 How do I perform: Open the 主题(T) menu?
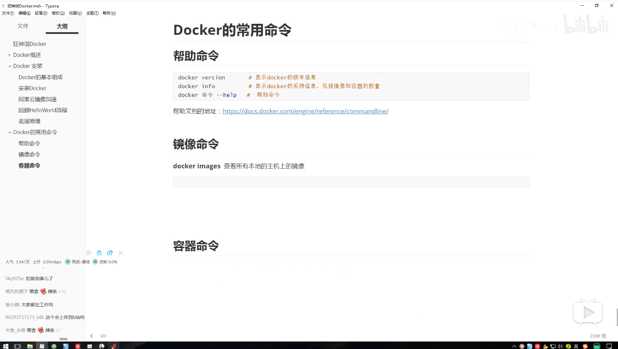click(x=92, y=13)
